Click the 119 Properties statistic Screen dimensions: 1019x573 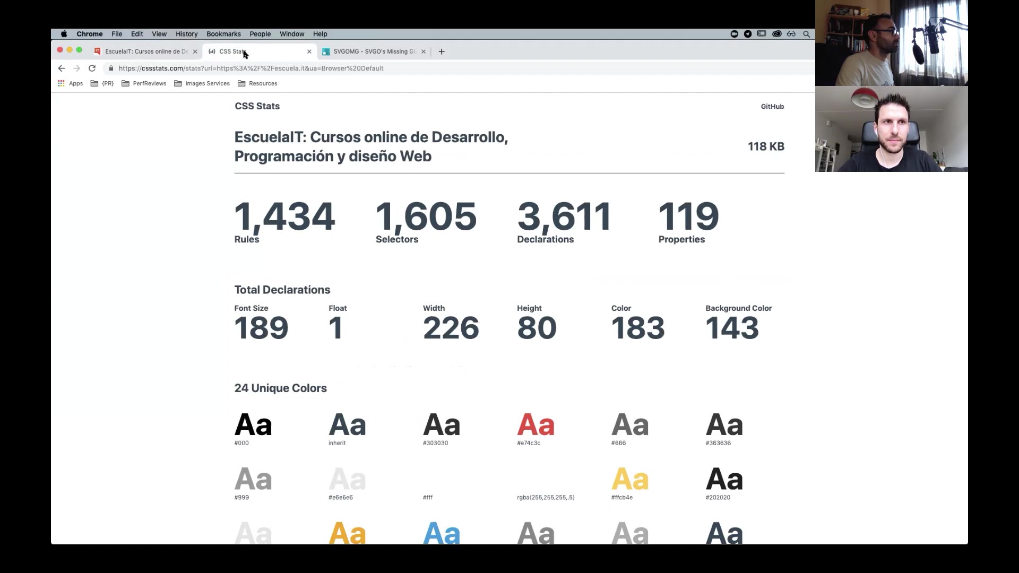click(689, 222)
